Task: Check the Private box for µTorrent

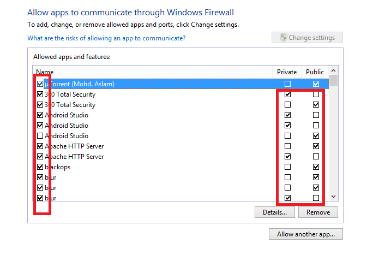Action: click(287, 84)
